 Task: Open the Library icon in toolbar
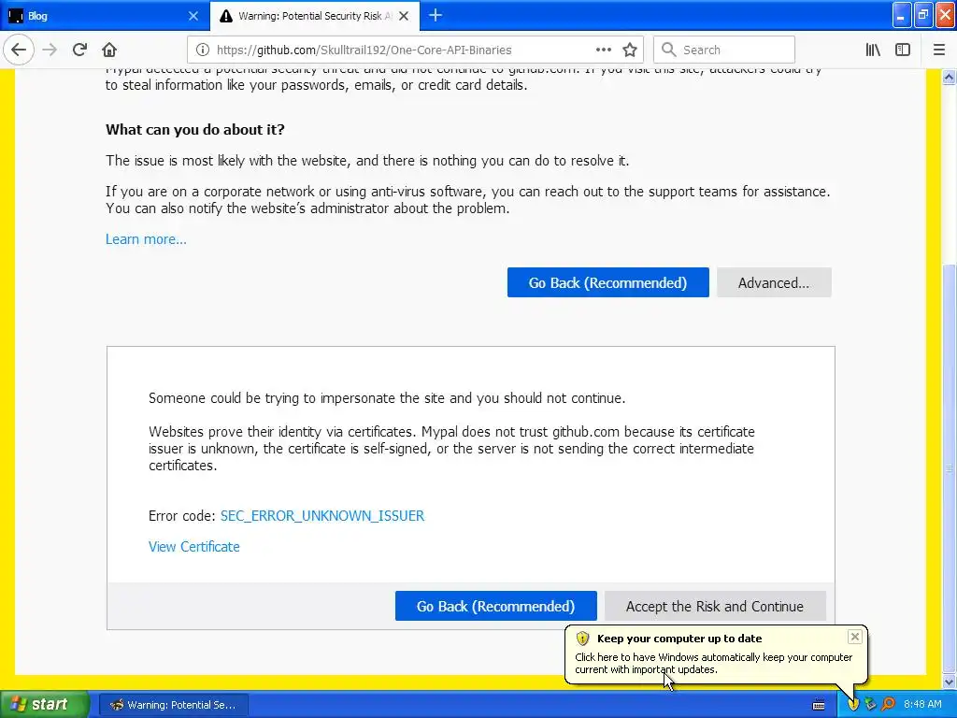click(873, 50)
